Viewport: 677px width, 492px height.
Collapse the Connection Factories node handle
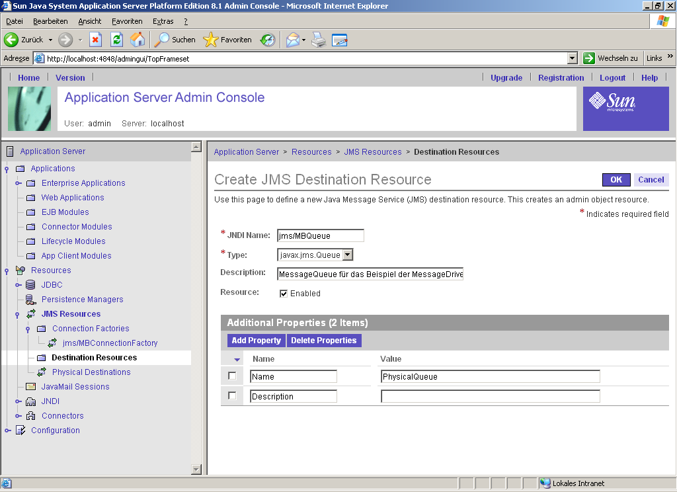coord(28,329)
